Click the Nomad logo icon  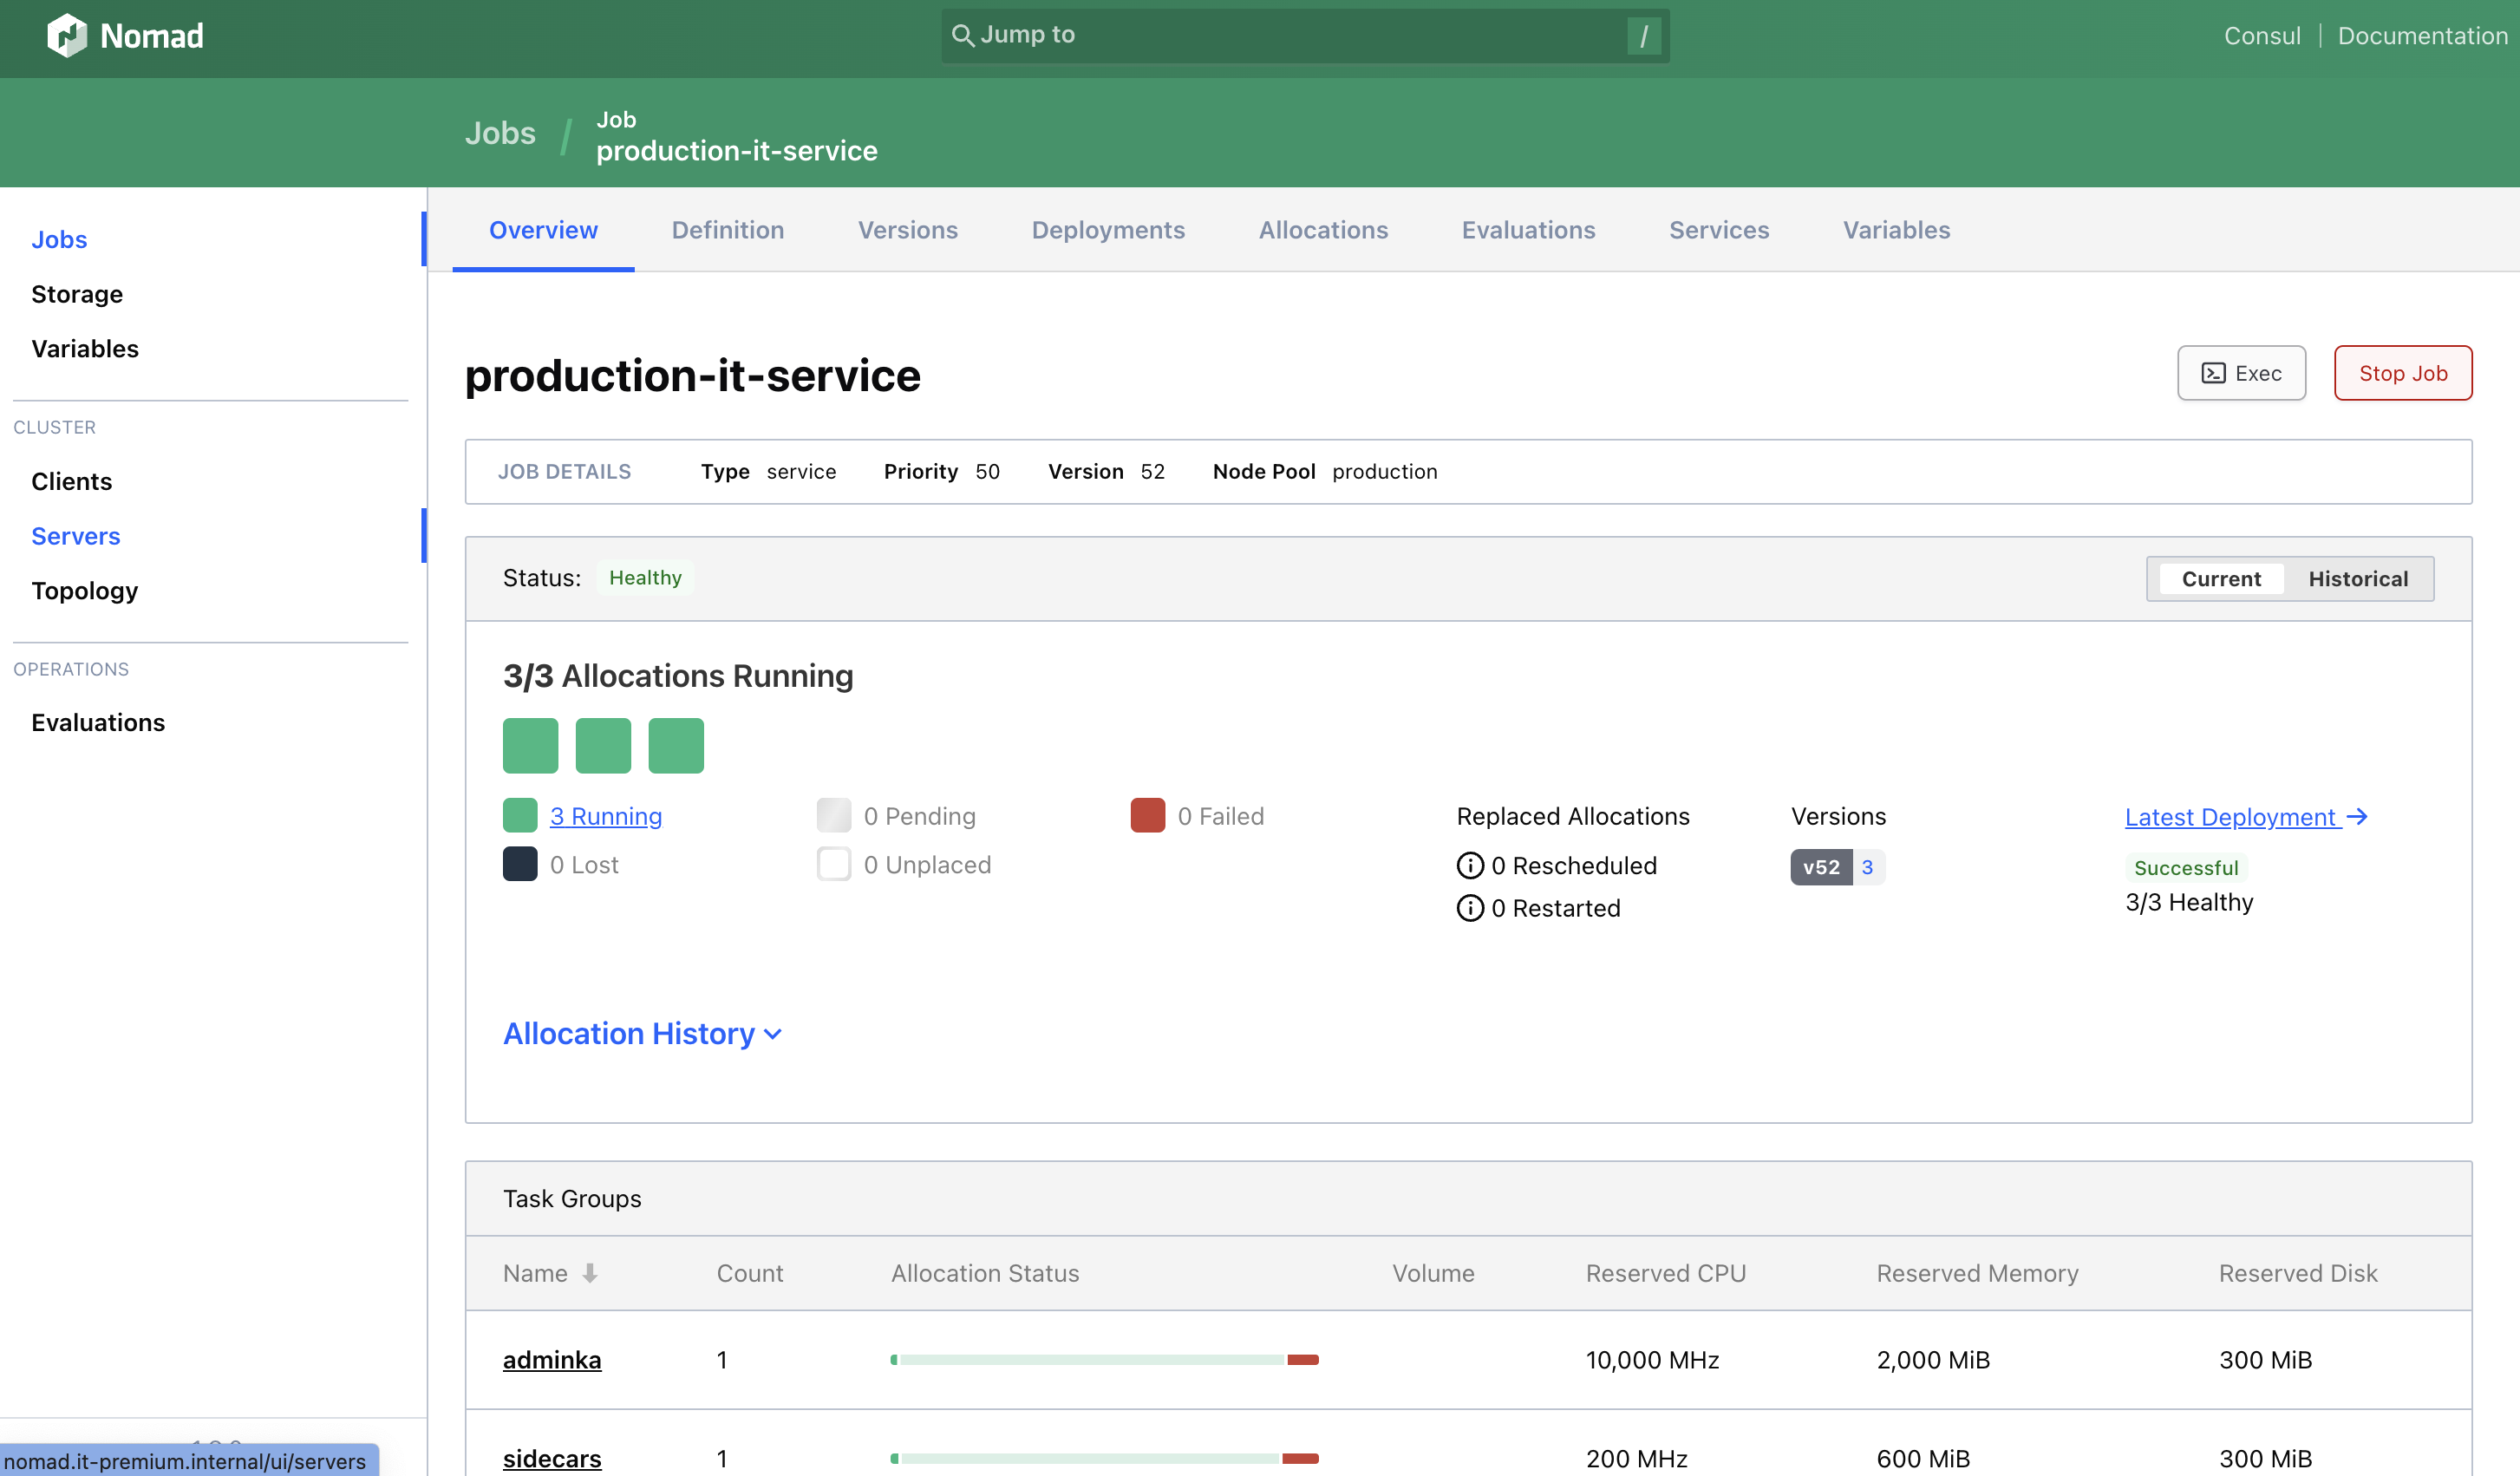tap(67, 36)
